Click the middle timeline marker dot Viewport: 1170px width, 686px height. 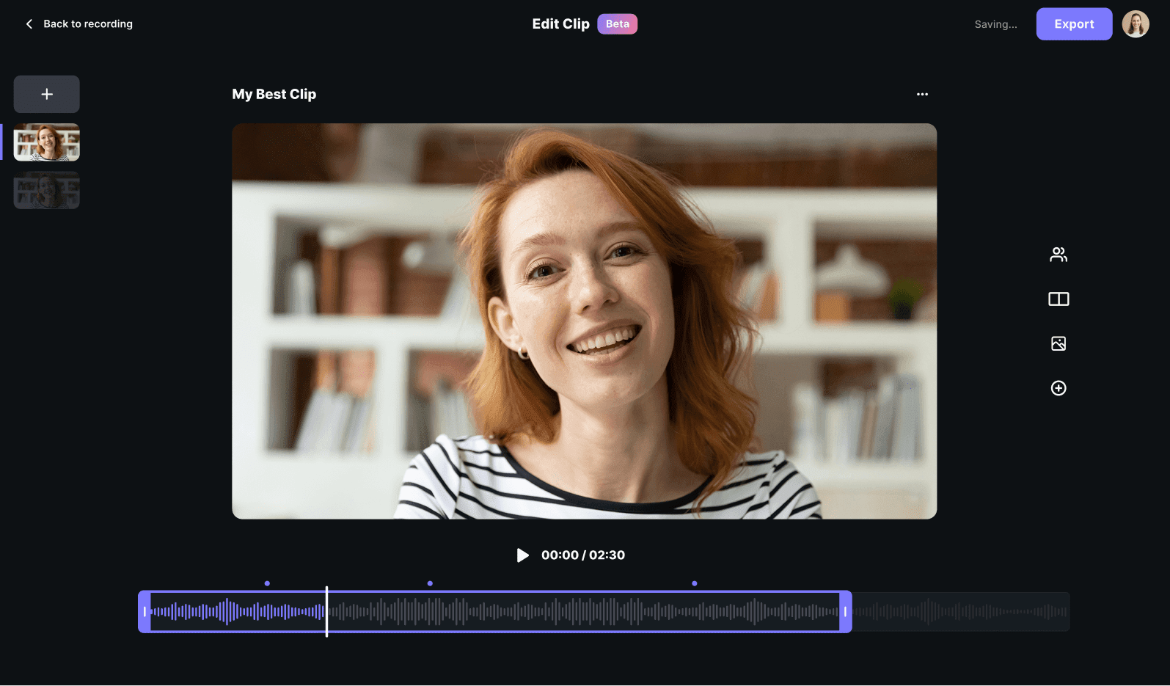430,583
